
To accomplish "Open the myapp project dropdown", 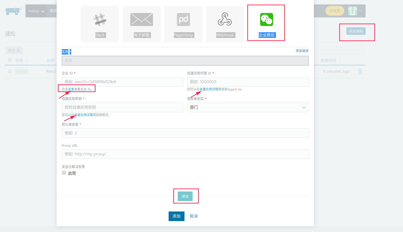I will (36, 11).
